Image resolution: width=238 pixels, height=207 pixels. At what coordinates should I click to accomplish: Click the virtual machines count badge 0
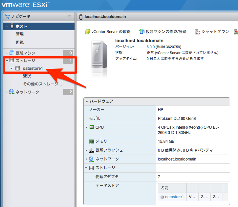68,53
